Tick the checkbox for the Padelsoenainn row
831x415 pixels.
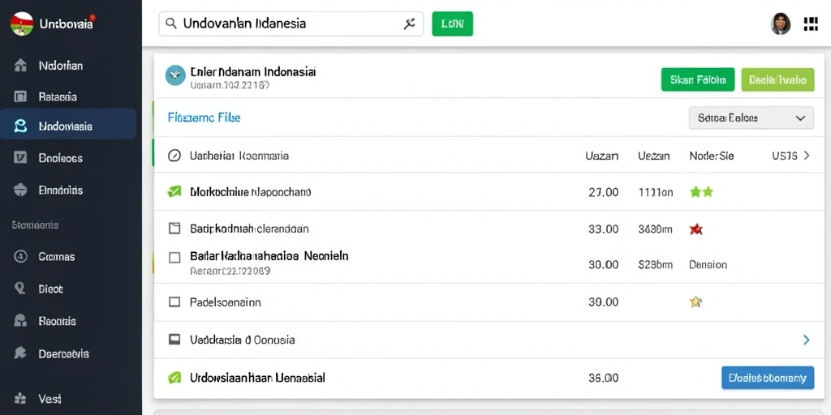(174, 302)
